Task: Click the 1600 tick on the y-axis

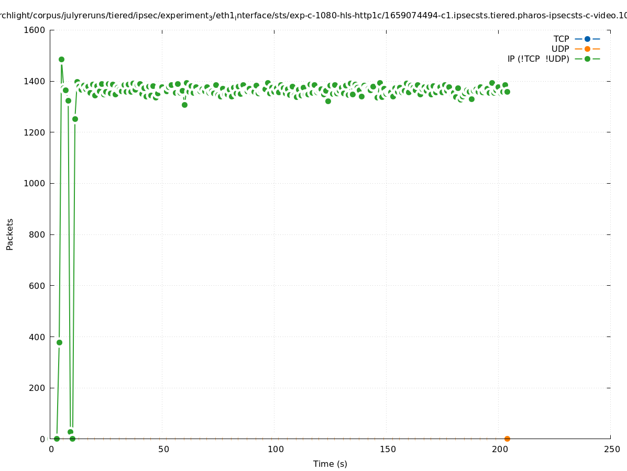Action: (35, 30)
